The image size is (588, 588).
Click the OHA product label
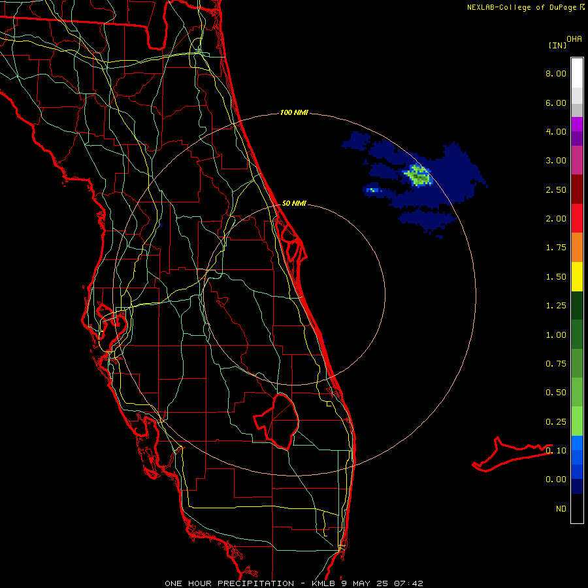pos(574,39)
